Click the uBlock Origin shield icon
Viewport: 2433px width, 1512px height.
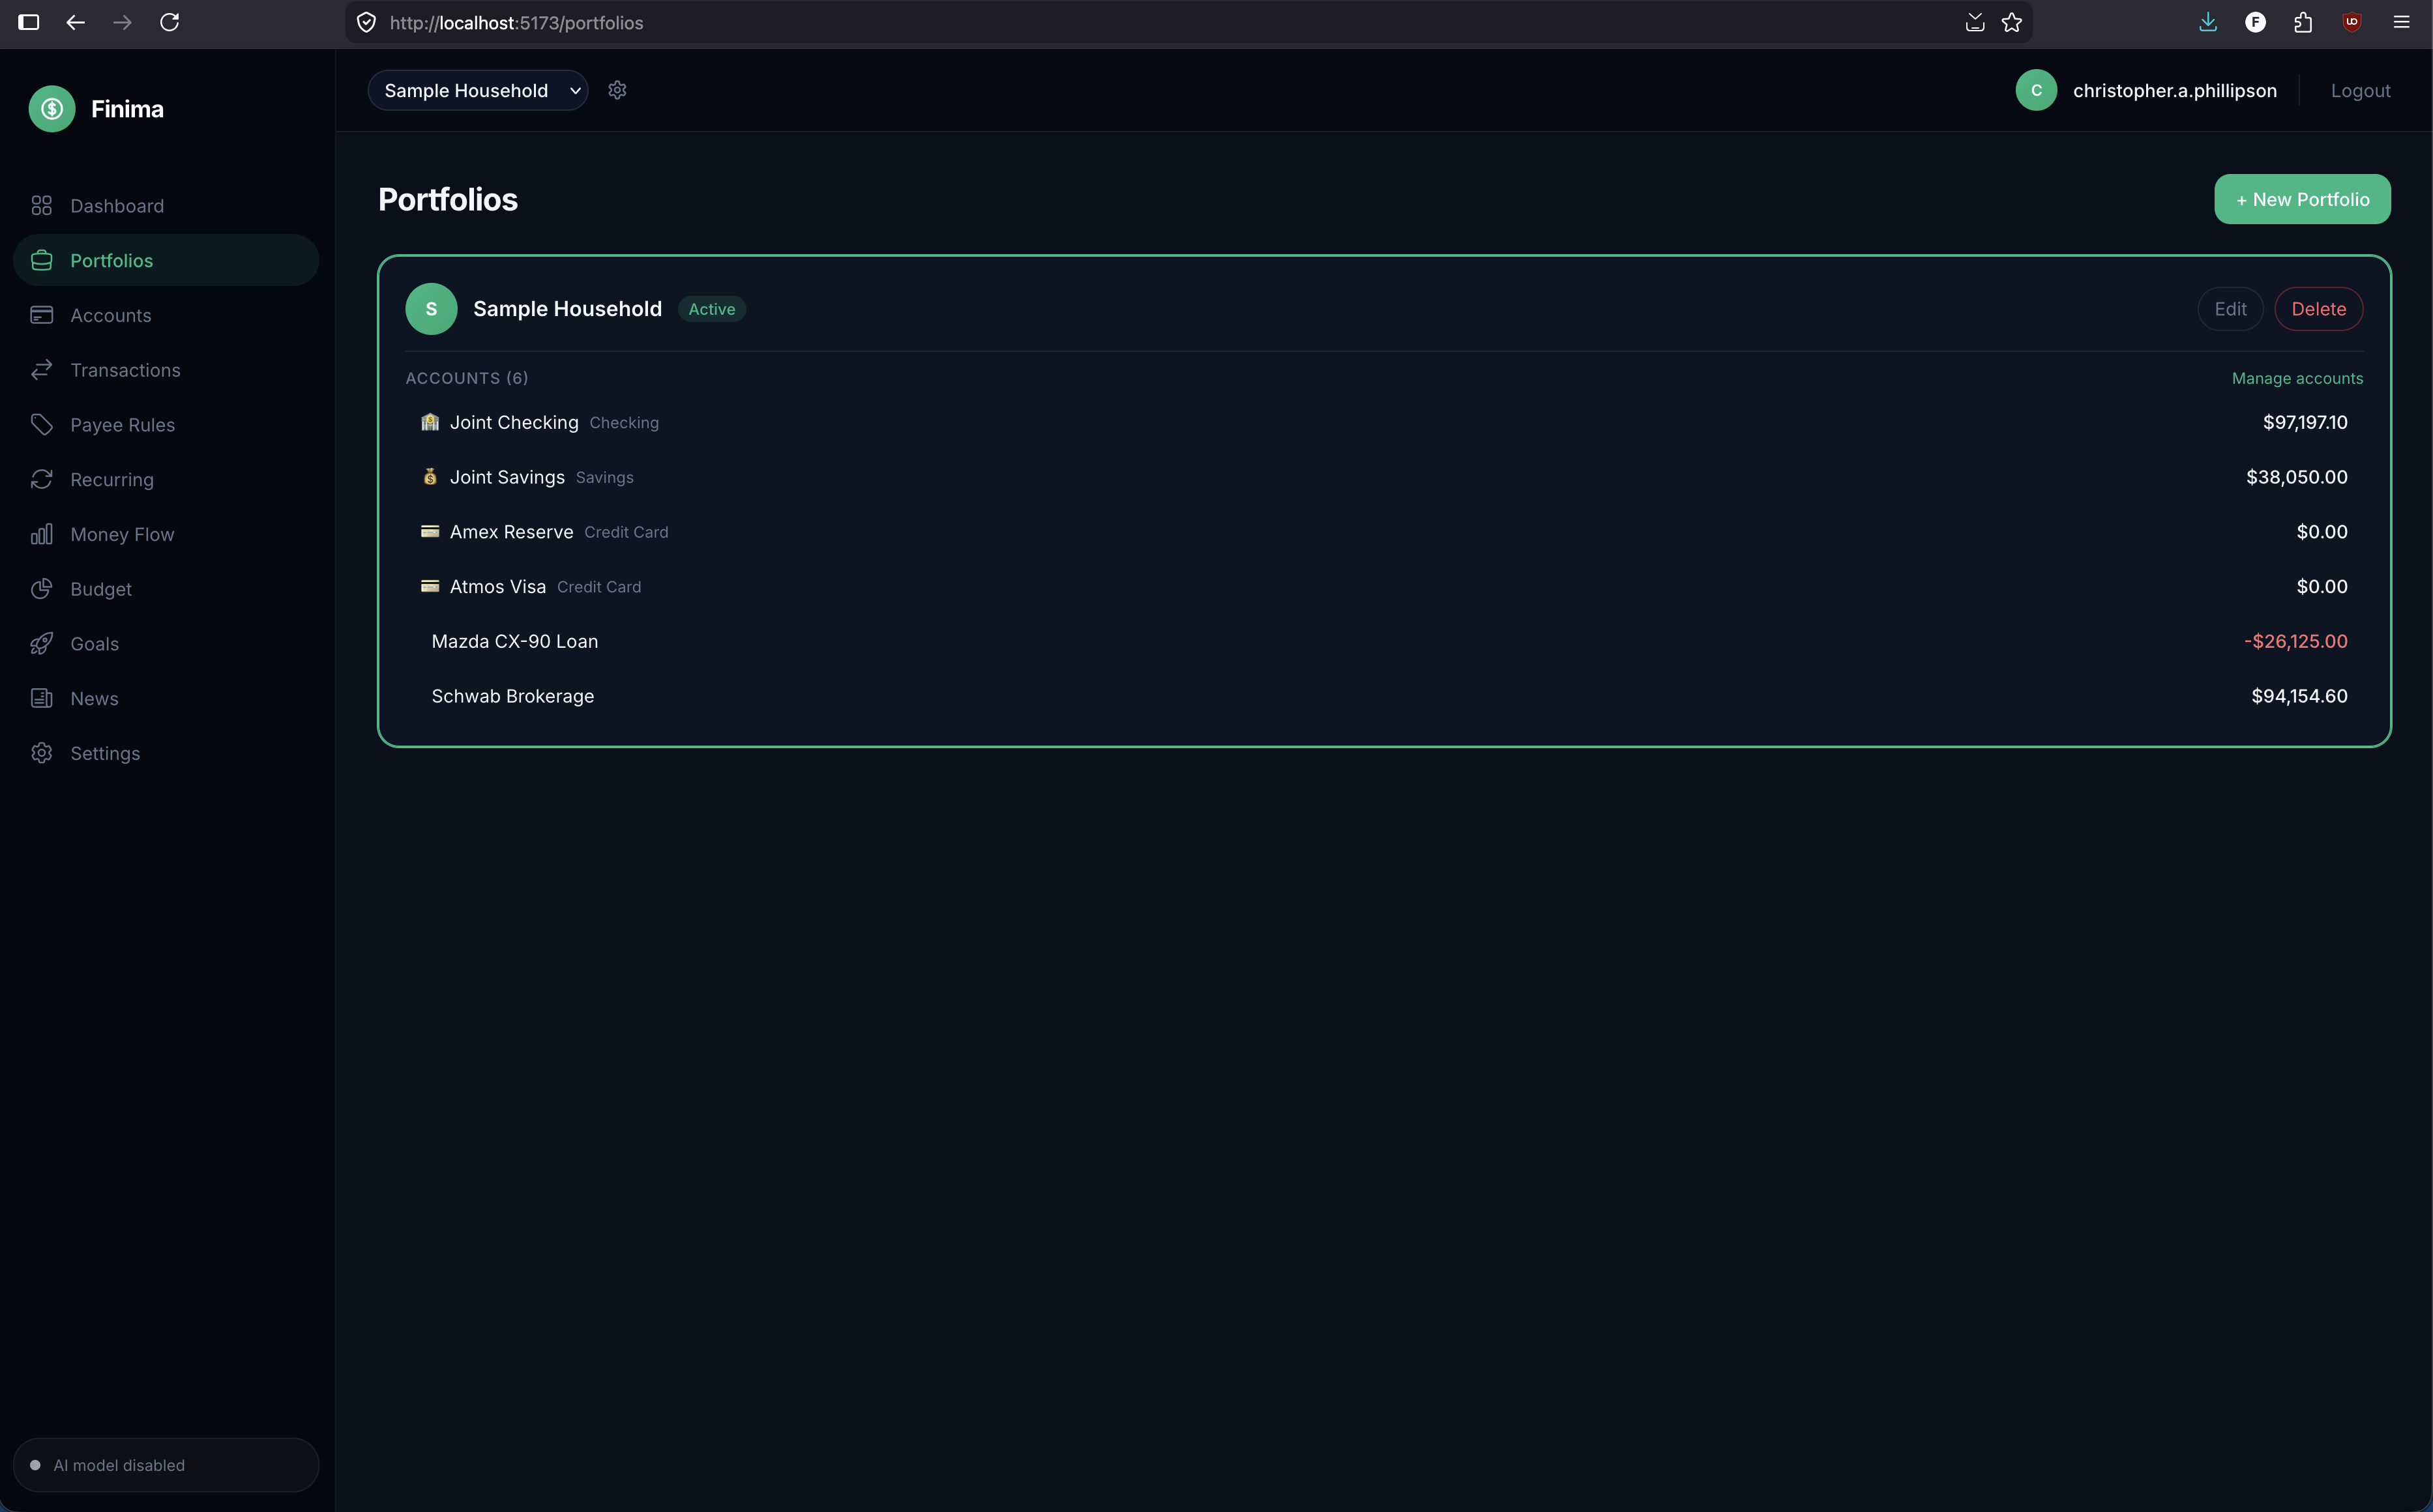point(2352,22)
